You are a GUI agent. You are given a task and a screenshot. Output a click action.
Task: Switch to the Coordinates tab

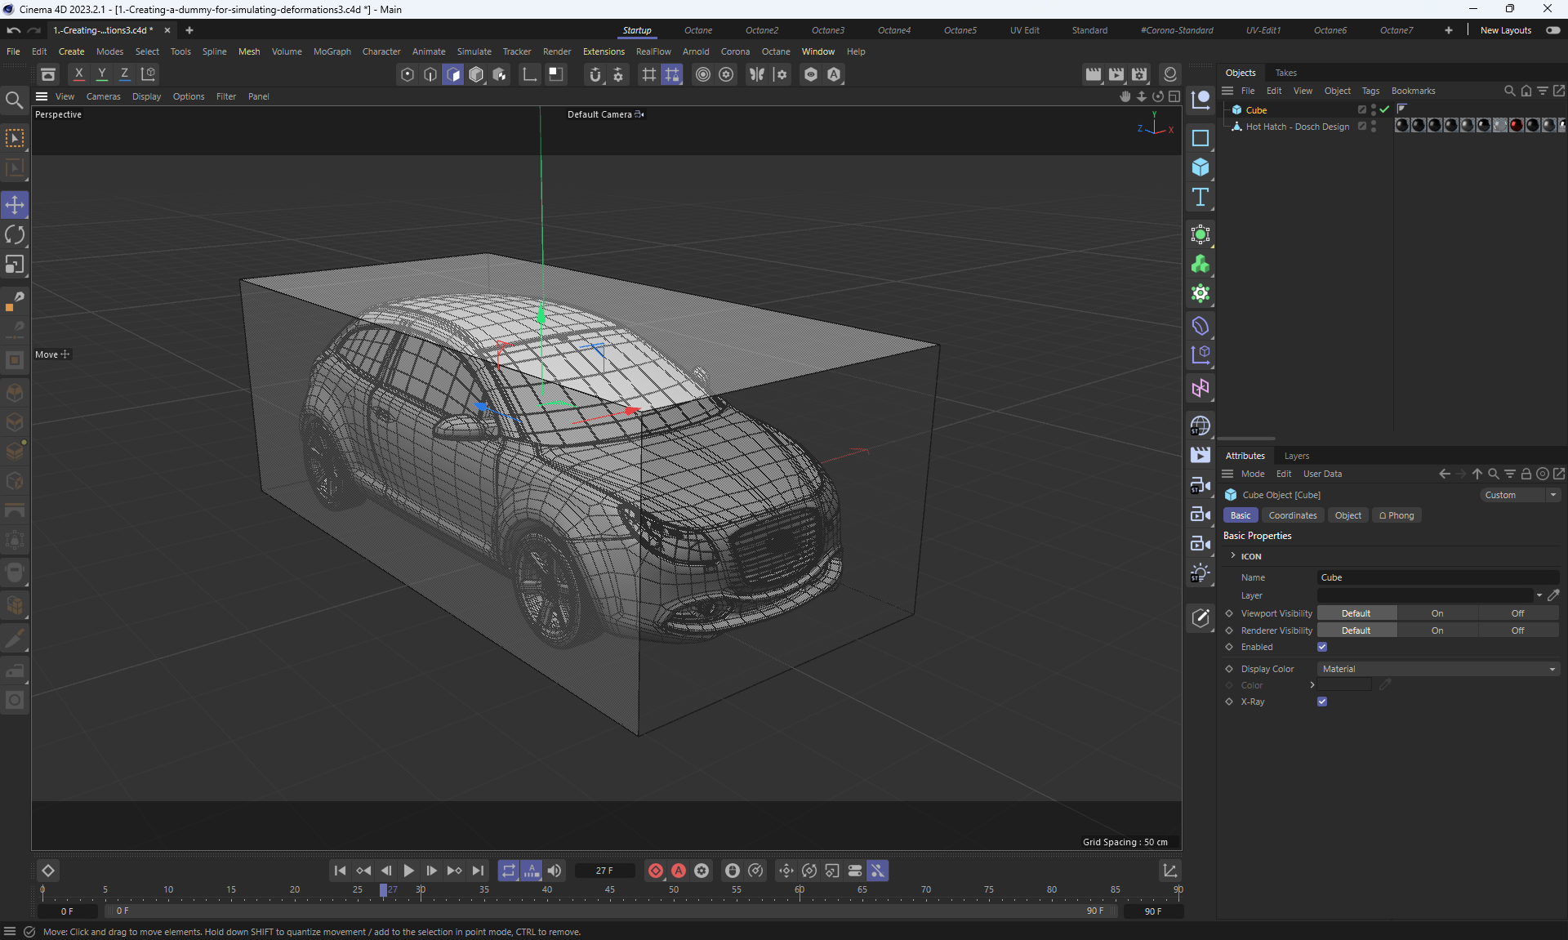(x=1292, y=515)
